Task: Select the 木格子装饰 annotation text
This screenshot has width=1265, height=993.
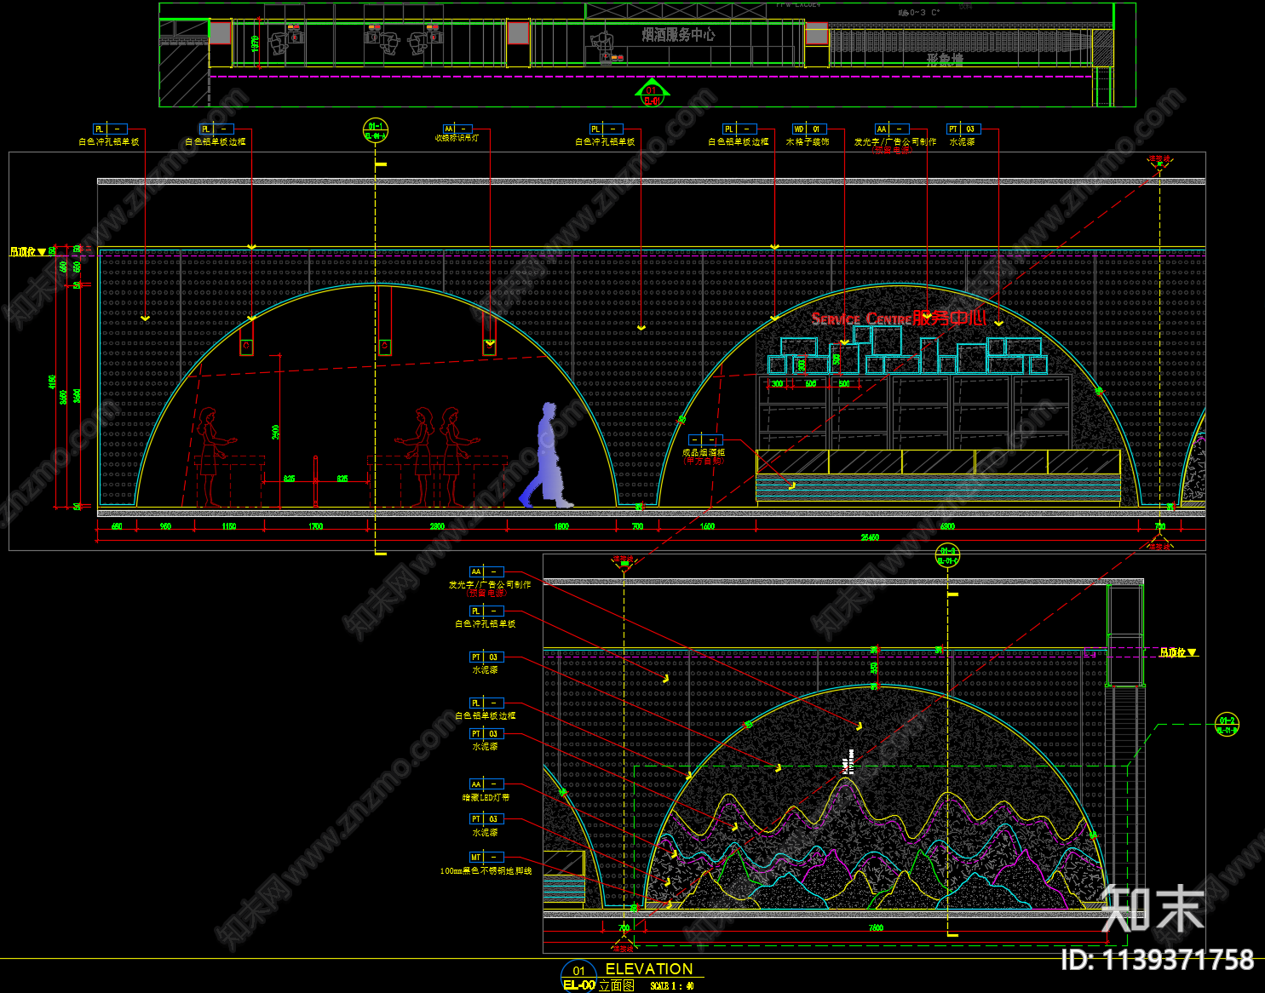Action: coord(807,142)
